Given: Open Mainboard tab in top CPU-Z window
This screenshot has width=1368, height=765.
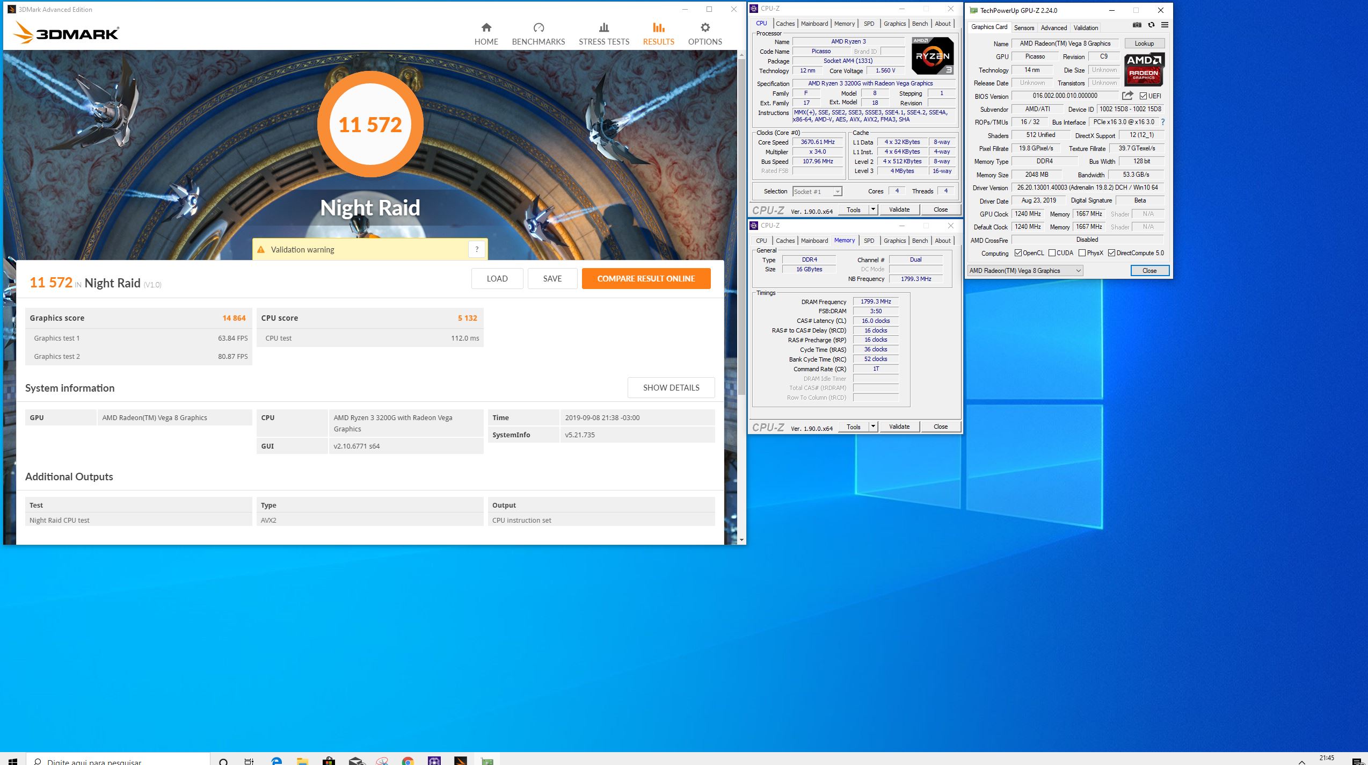Looking at the screenshot, I should pos(814,24).
